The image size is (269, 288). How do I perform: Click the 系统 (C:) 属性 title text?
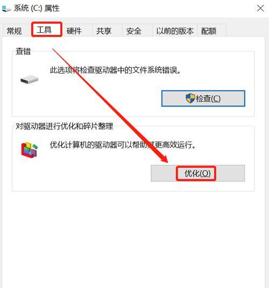point(37,9)
